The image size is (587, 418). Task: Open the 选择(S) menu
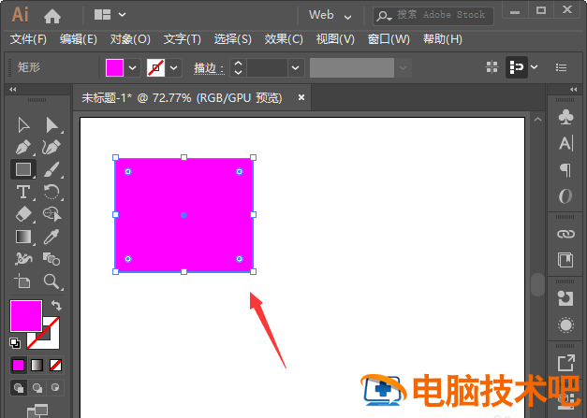(232, 39)
